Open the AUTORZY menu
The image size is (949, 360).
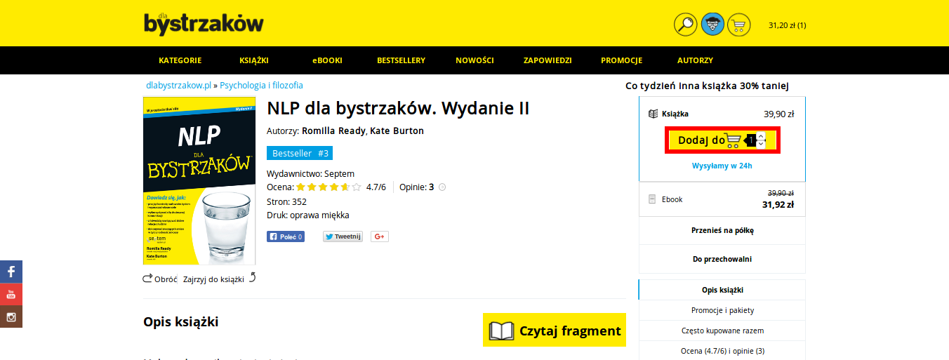pyautogui.click(x=695, y=60)
